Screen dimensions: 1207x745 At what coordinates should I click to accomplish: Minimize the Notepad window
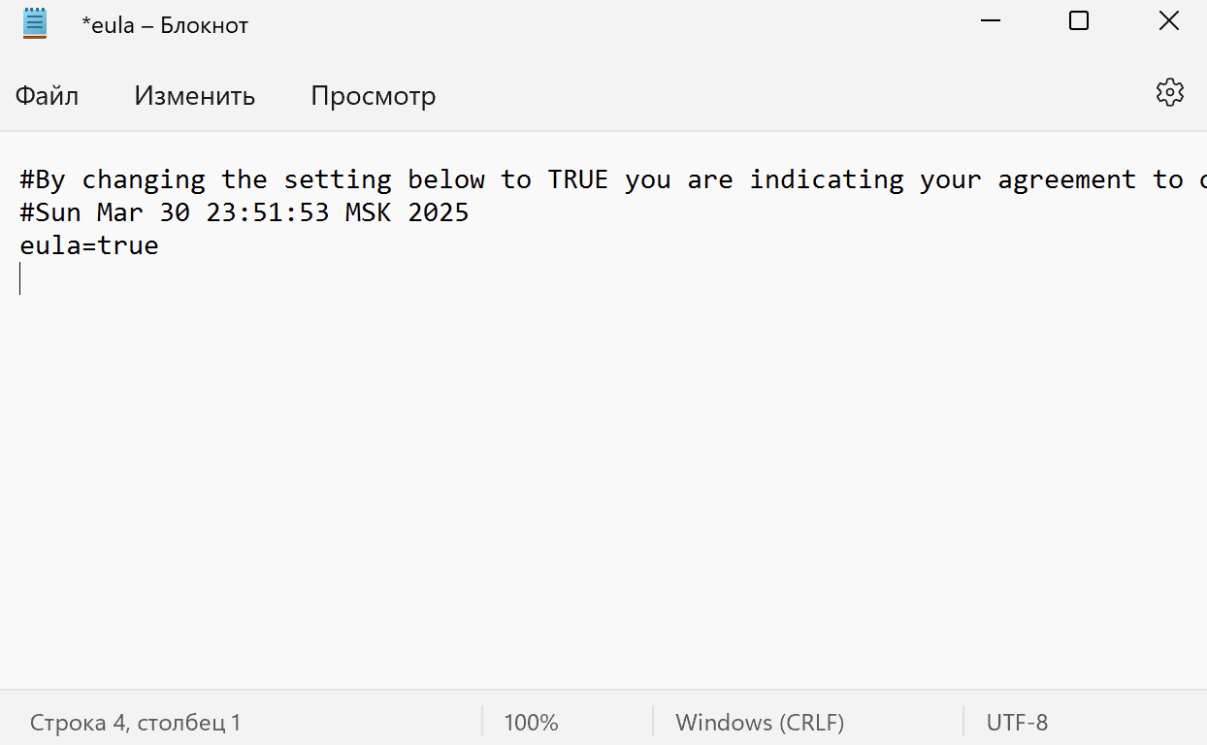point(990,21)
